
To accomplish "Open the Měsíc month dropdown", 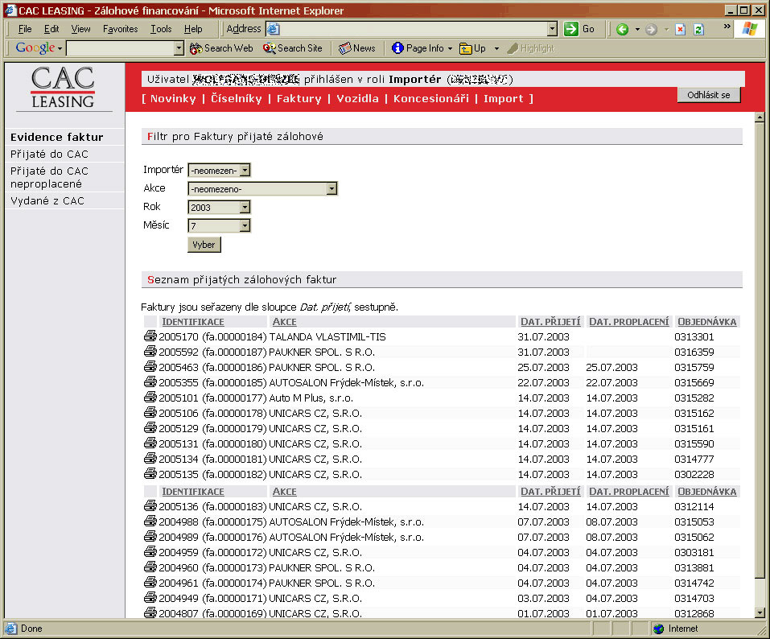I will click(245, 225).
